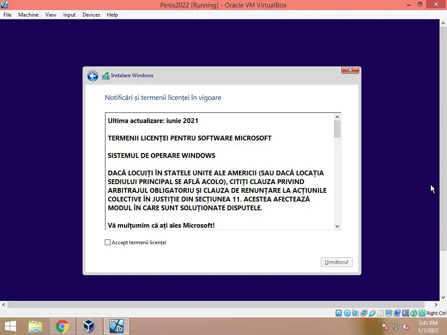Click the Următorul button

tap(337, 262)
